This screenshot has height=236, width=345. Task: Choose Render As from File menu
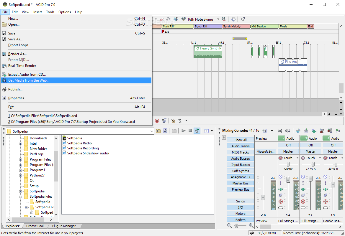pos(76,54)
